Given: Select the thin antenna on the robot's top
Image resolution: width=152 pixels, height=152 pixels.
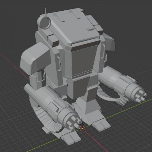Looking at the screenshot, I should coord(45,12).
